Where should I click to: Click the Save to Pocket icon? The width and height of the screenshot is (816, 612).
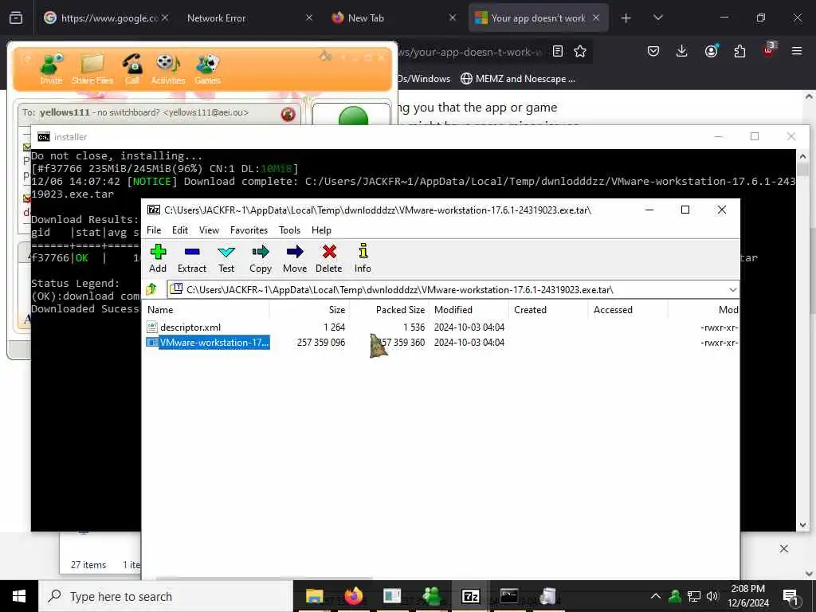pyautogui.click(x=653, y=51)
